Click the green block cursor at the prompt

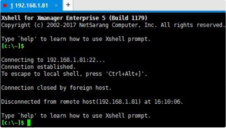tap(29, 123)
